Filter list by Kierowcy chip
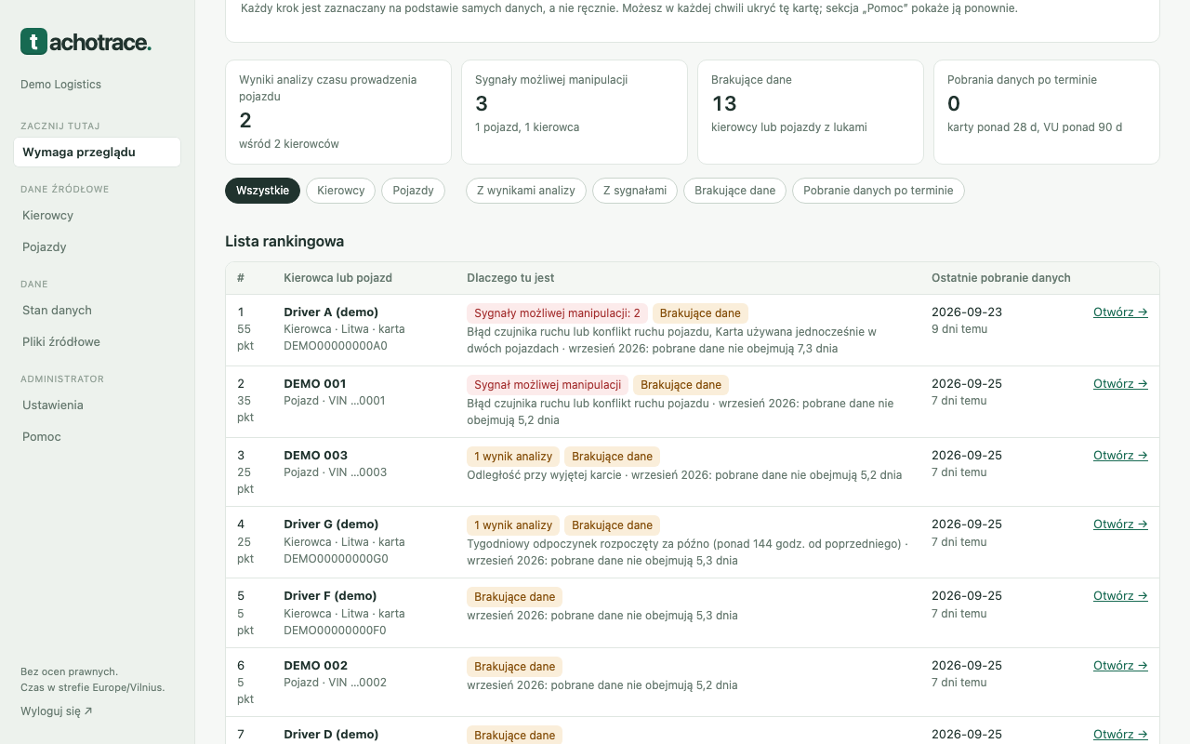 (340, 191)
